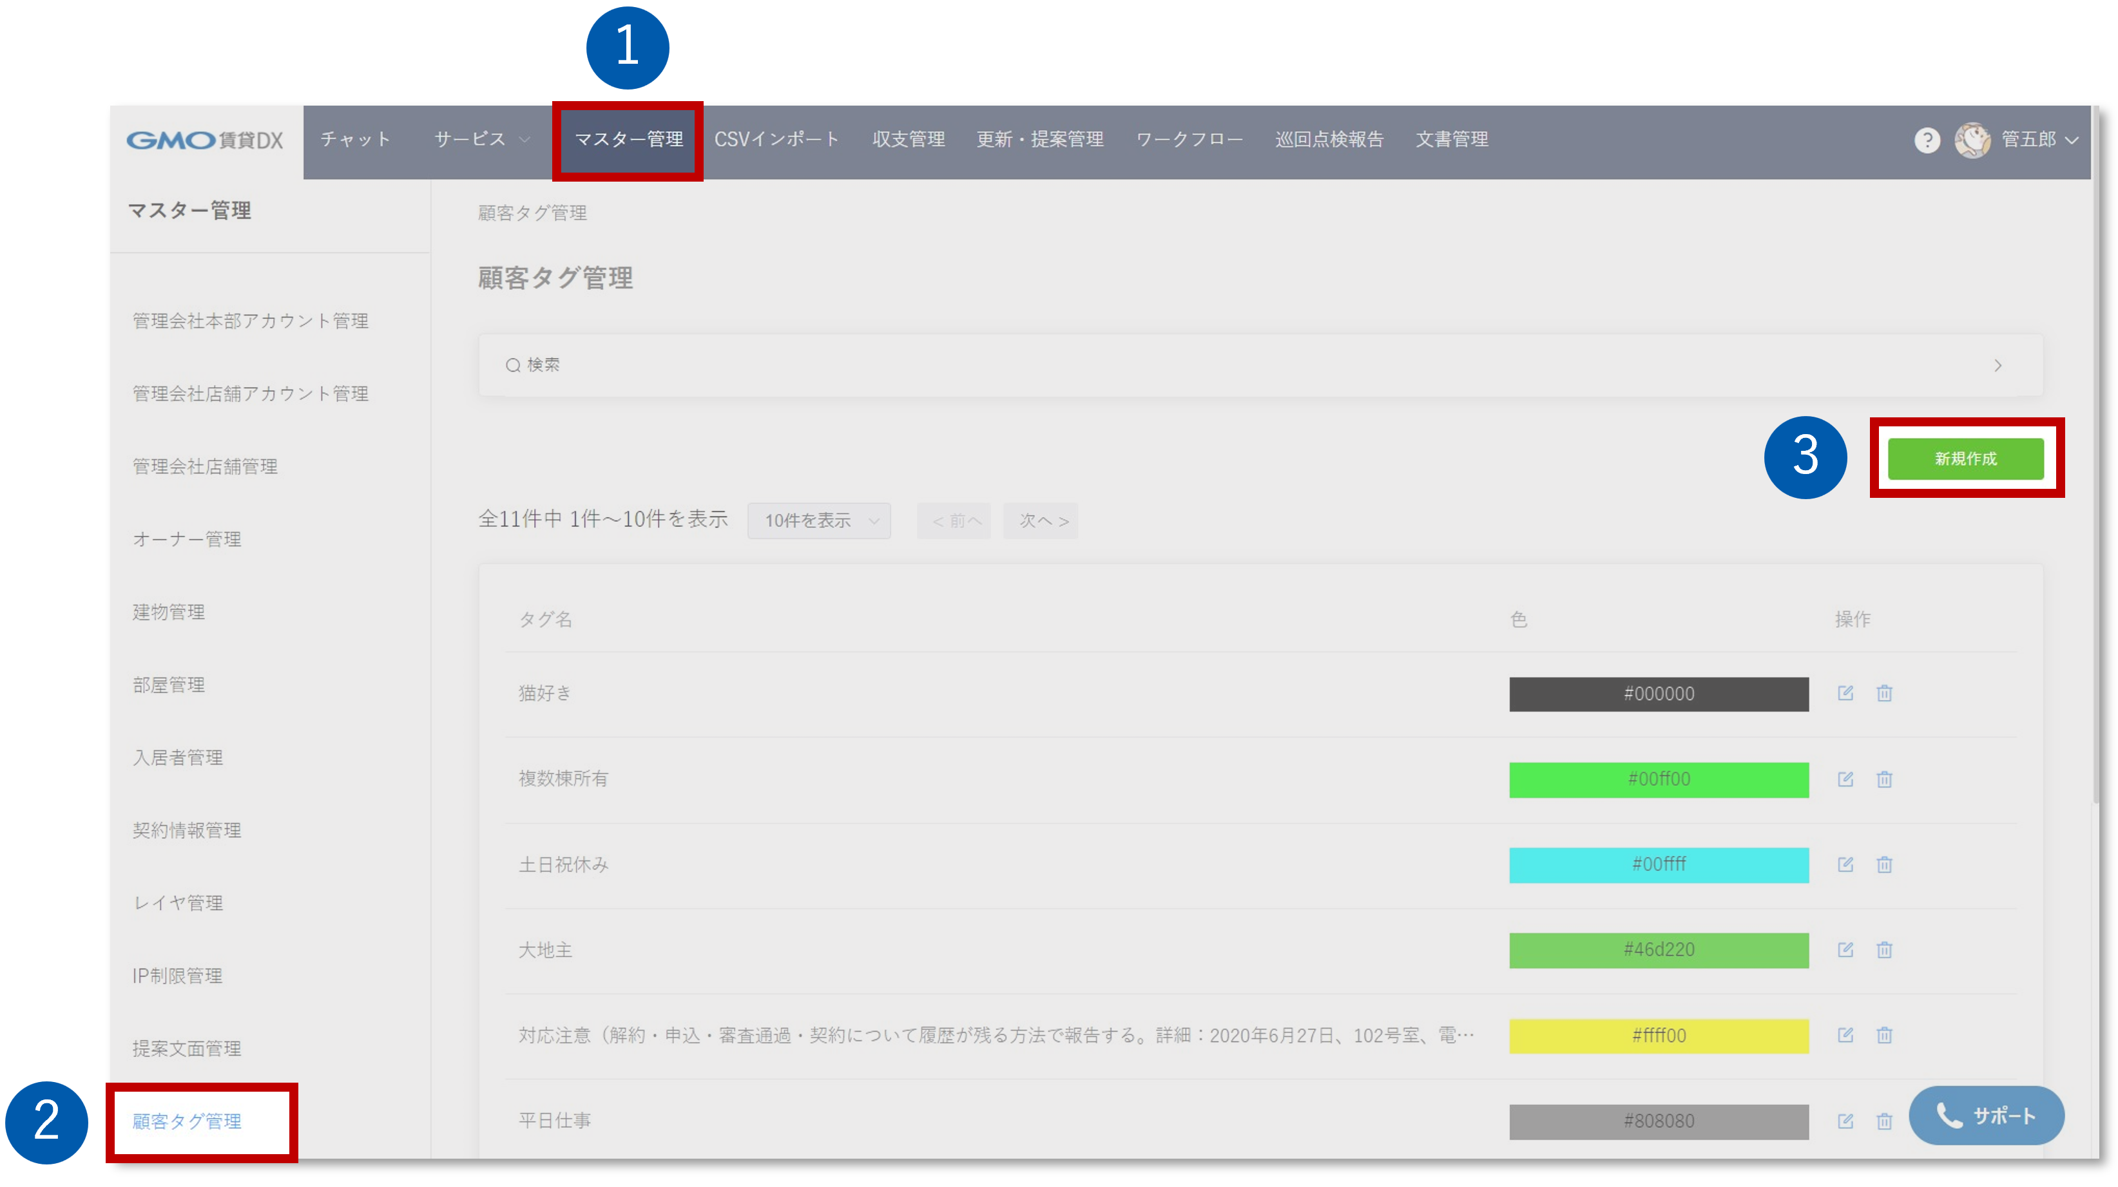
Task: Click the search magnifier icon
Action: (512, 364)
